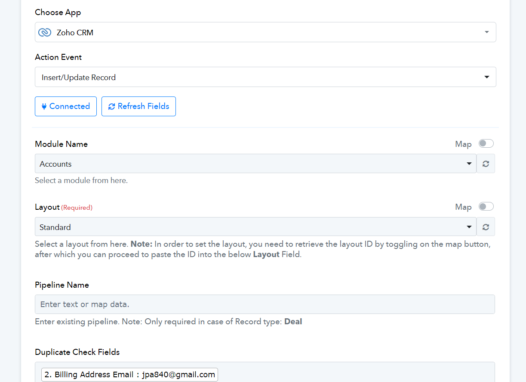
Task: Click the 'Layout' label text
Action: coord(47,207)
